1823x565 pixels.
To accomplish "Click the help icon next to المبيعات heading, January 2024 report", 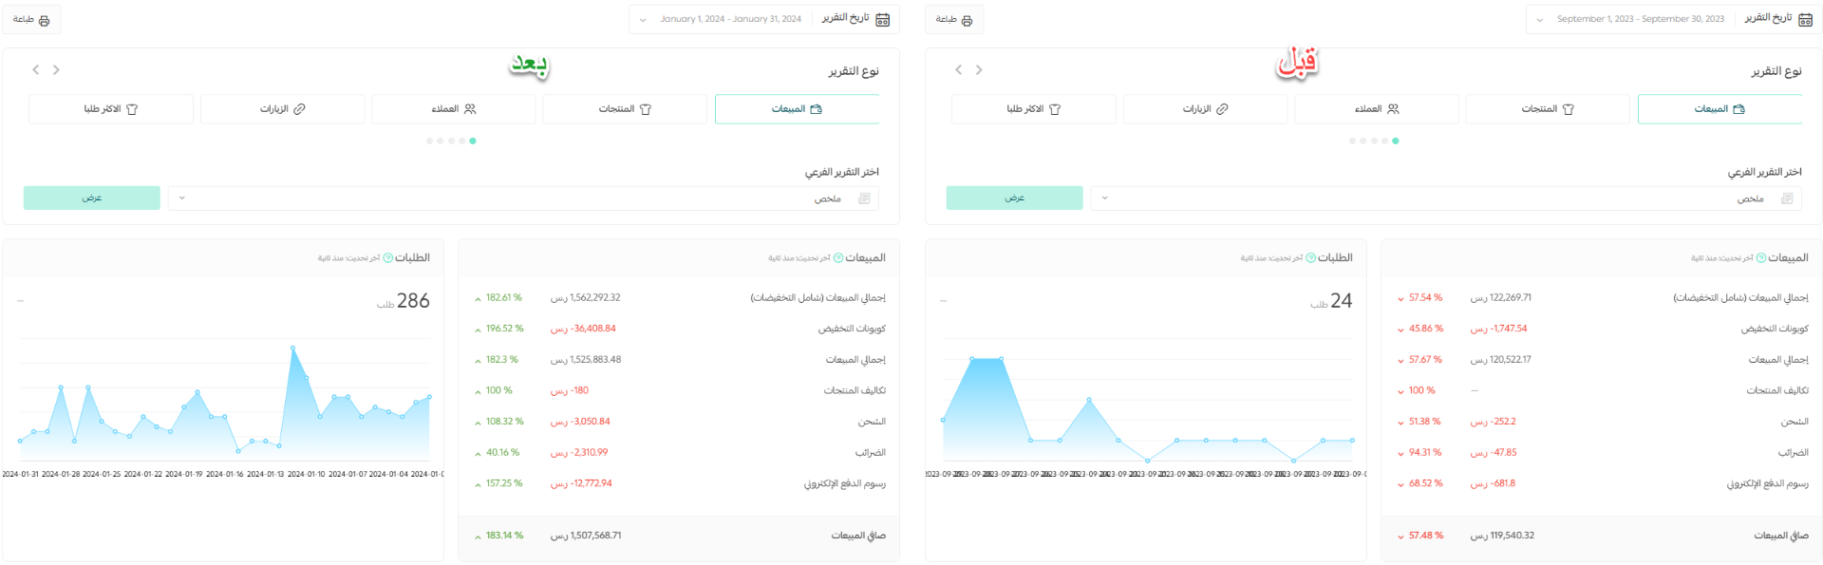I will pyautogui.click(x=838, y=258).
